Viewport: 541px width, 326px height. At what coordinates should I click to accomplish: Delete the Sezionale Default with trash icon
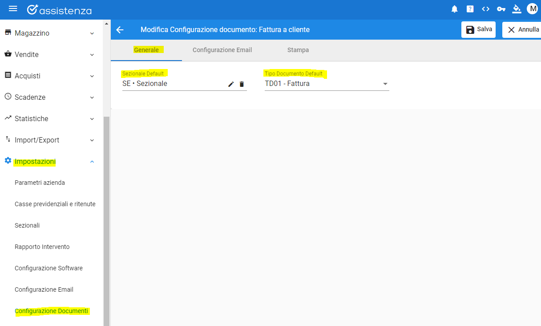242,84
